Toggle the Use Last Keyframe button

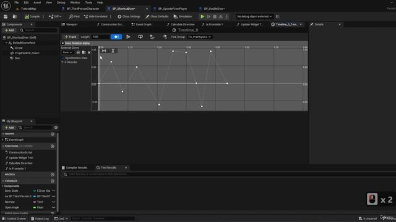click(x=116, y=37)
